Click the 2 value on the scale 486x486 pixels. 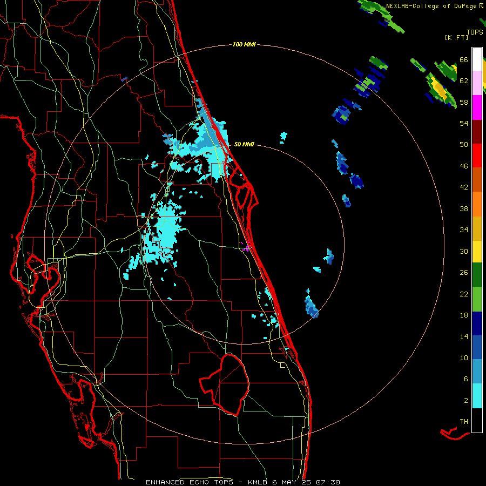click(x=465, y=401)
